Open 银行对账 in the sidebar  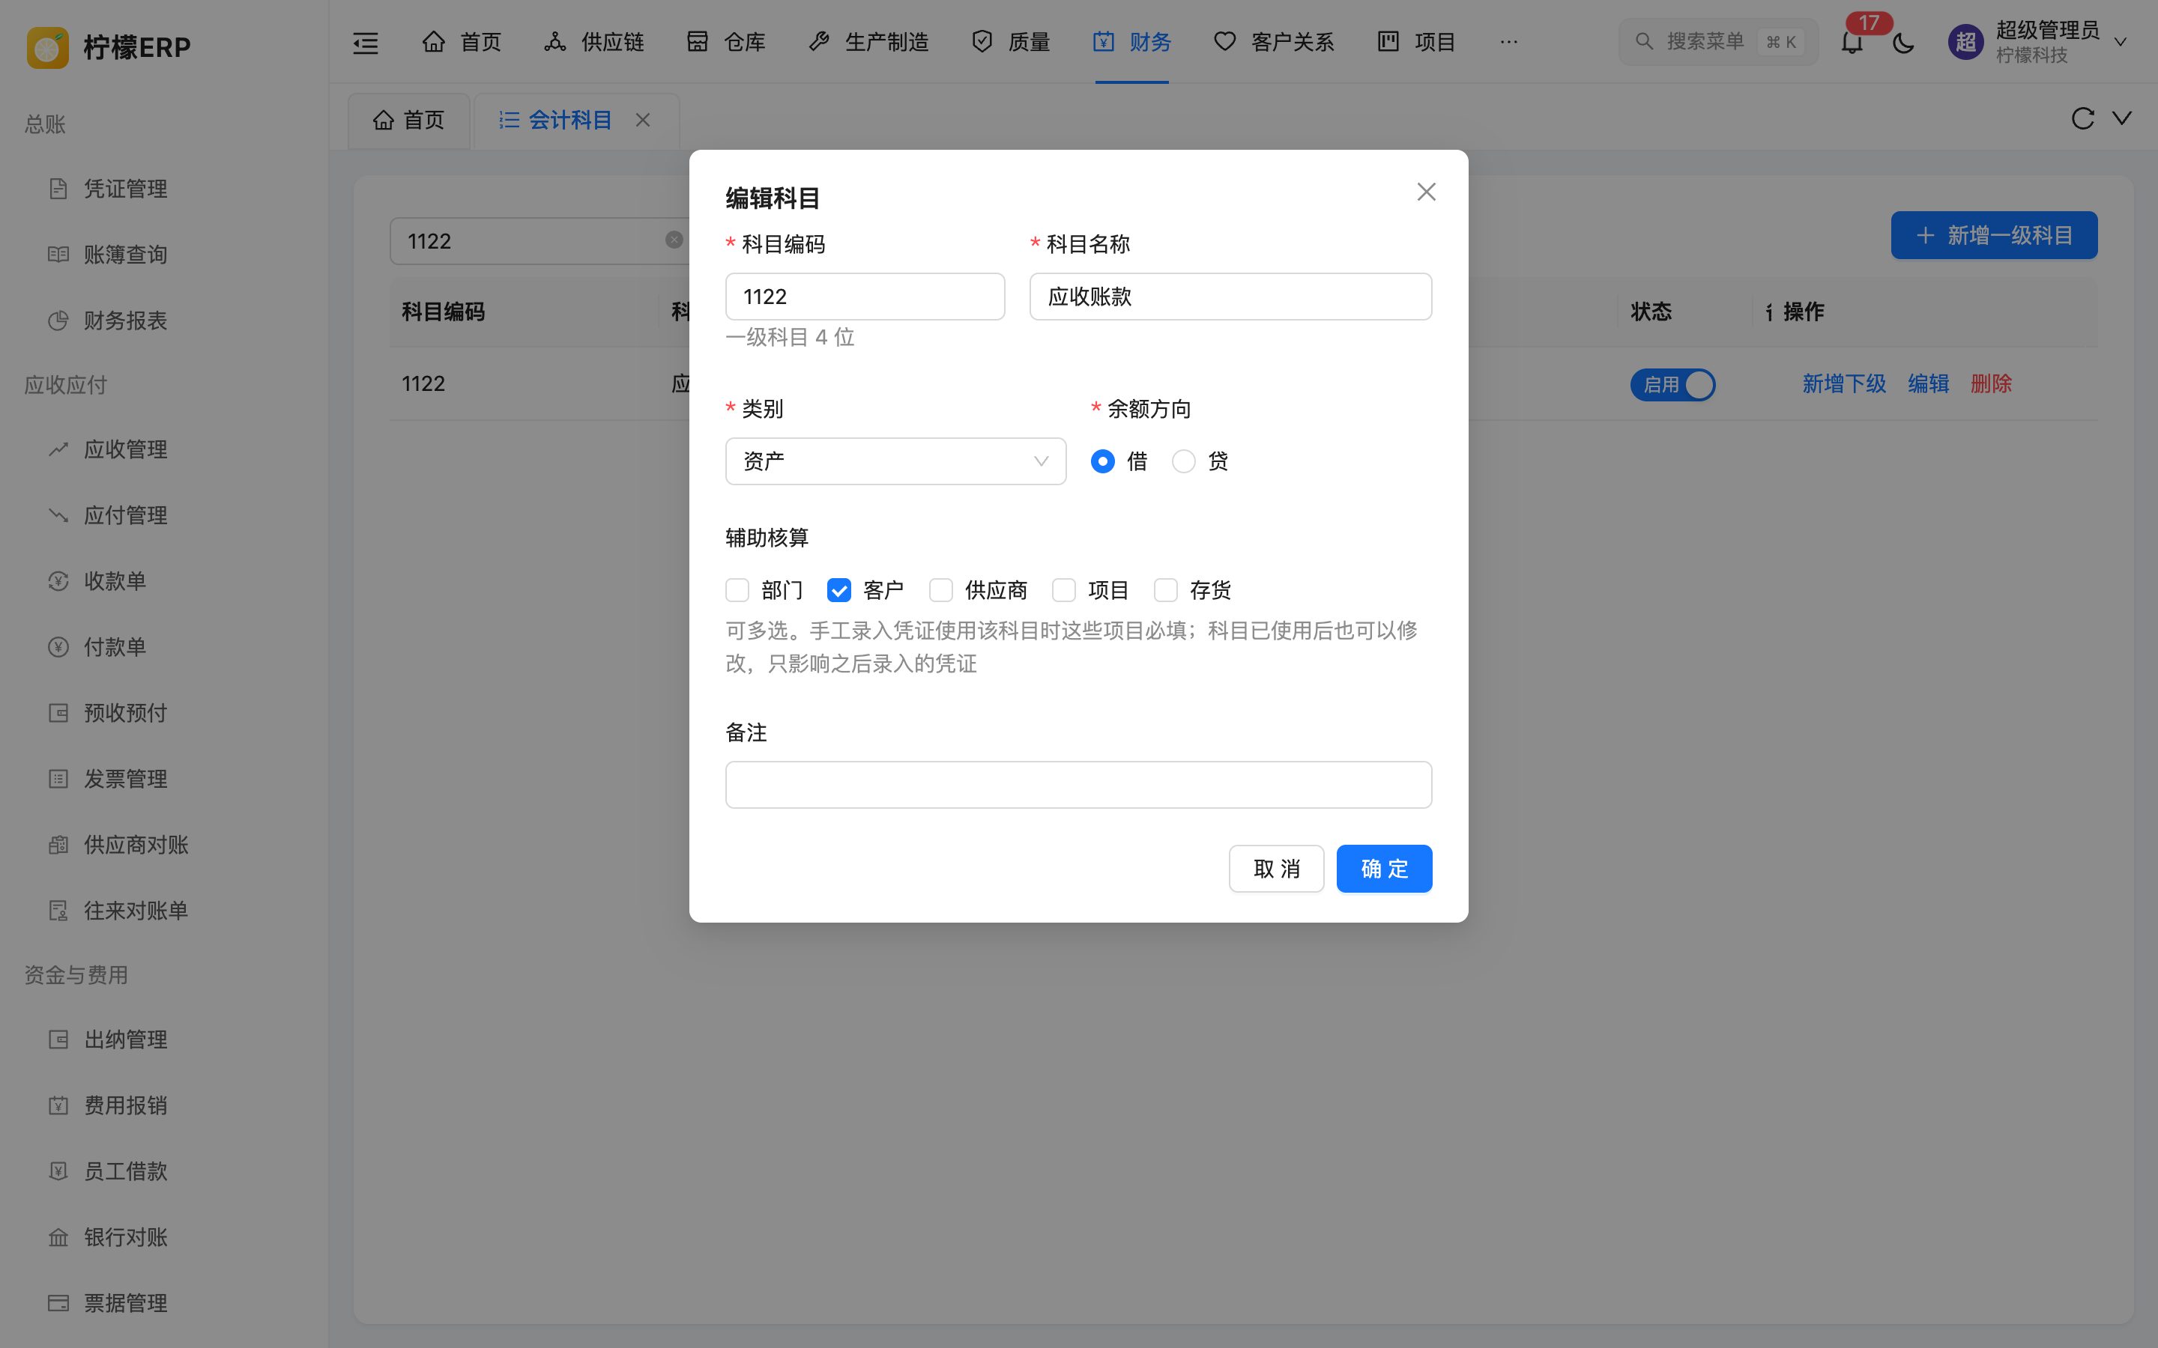point(126,1237)
